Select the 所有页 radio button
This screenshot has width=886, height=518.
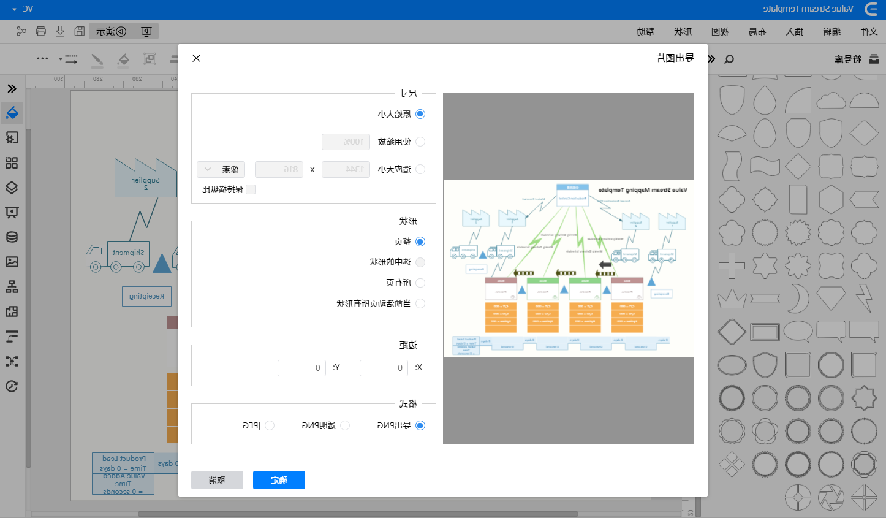(420, 283)
